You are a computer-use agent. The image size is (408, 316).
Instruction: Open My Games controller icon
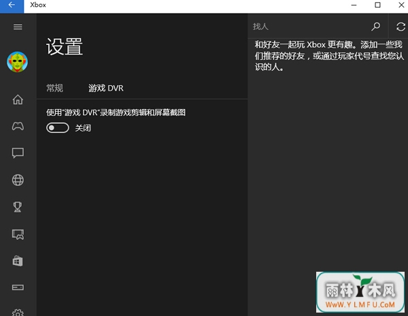click(18, 127)
